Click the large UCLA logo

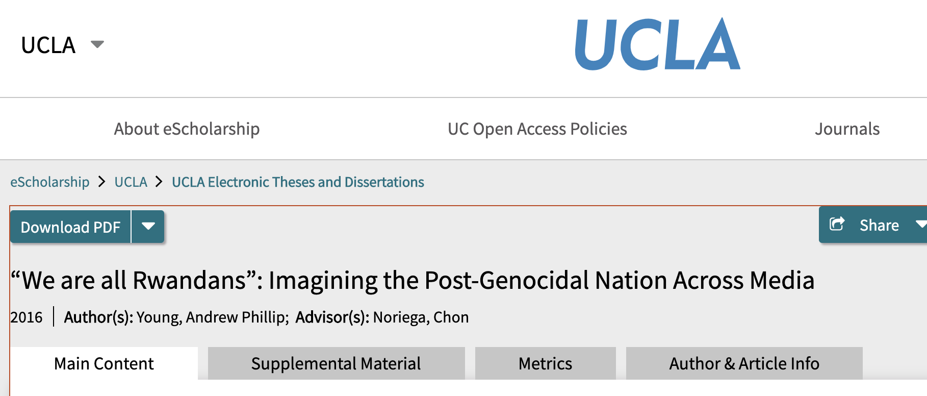pyautogui.click(x=657, y=44)
